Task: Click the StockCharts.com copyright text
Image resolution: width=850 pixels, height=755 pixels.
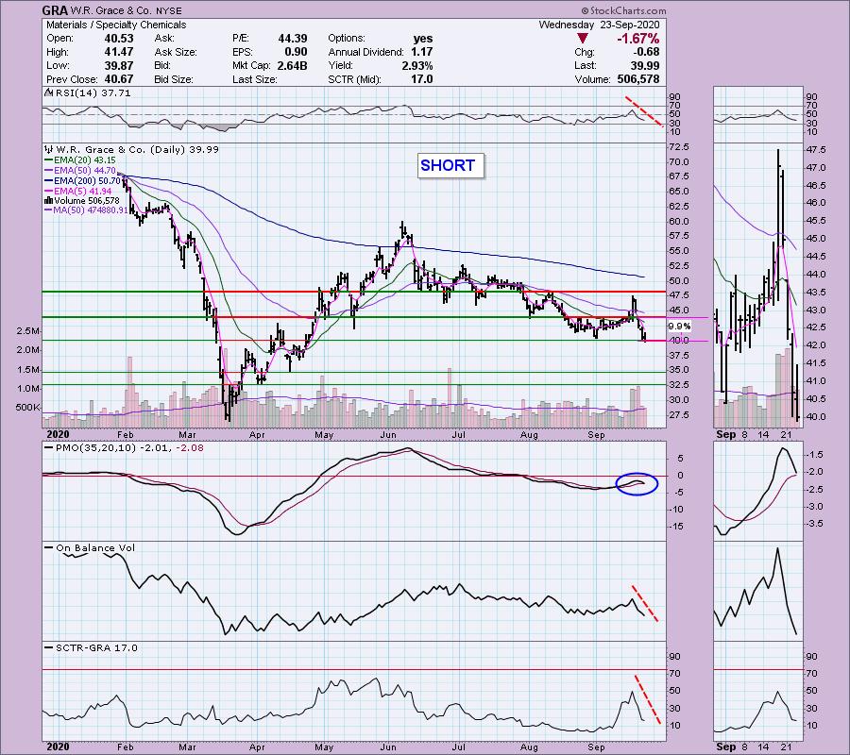Action: (x=623, y=10)
